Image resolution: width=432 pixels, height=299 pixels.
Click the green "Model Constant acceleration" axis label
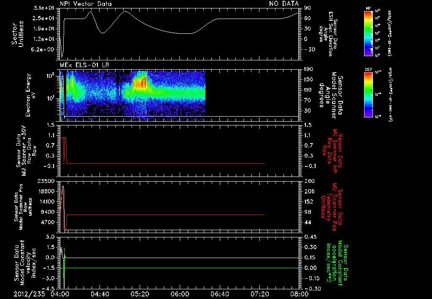point(337,263)
